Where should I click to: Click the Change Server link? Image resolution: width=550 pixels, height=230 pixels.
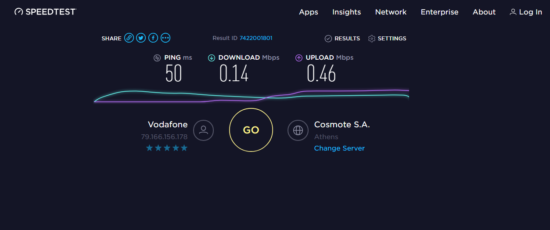[x=339, y=148]
